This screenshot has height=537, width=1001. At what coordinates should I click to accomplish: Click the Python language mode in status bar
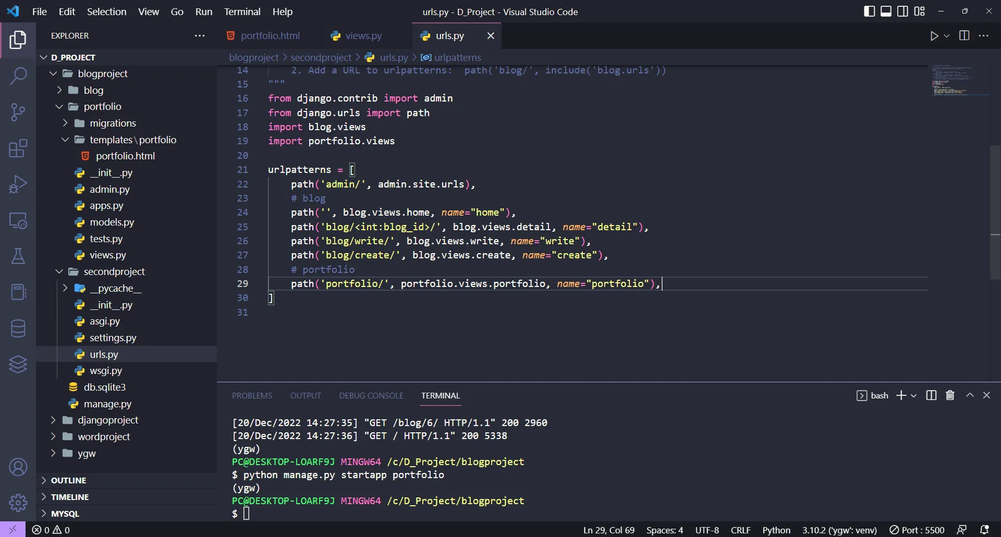point(776,530)
